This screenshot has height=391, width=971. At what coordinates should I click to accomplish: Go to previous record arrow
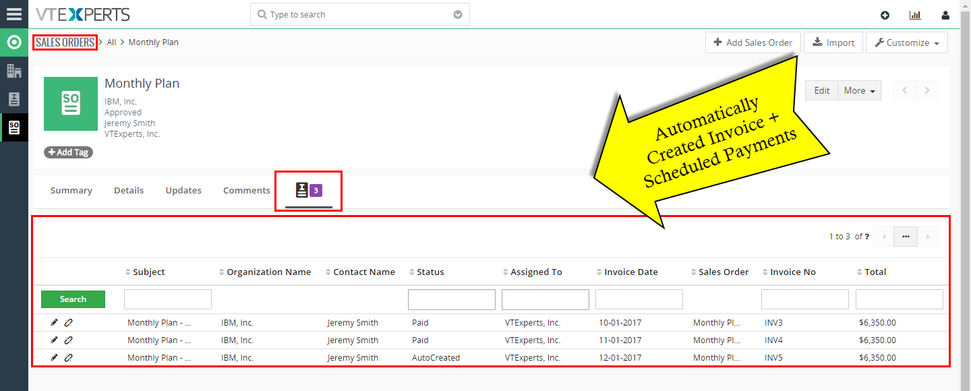tap(904, 90)
